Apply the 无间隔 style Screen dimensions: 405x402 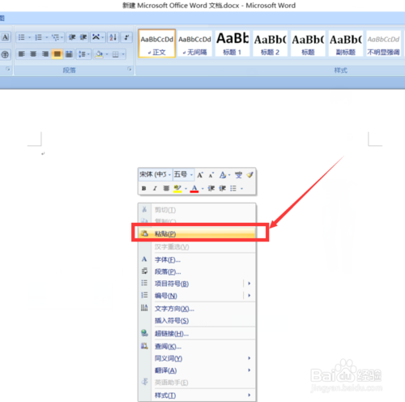tap(194, 44)
